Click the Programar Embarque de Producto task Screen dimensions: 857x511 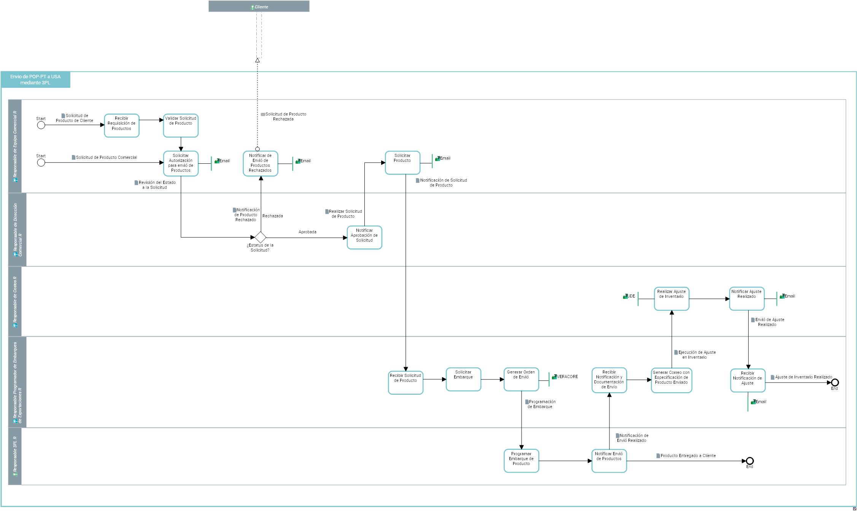[522, 461]
